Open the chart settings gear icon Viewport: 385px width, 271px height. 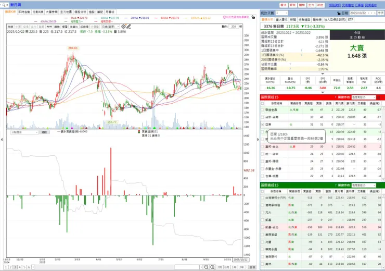click(x=123, y=26)
